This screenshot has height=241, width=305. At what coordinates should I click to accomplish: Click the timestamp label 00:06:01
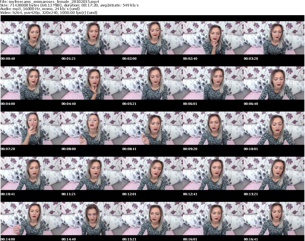190,104
